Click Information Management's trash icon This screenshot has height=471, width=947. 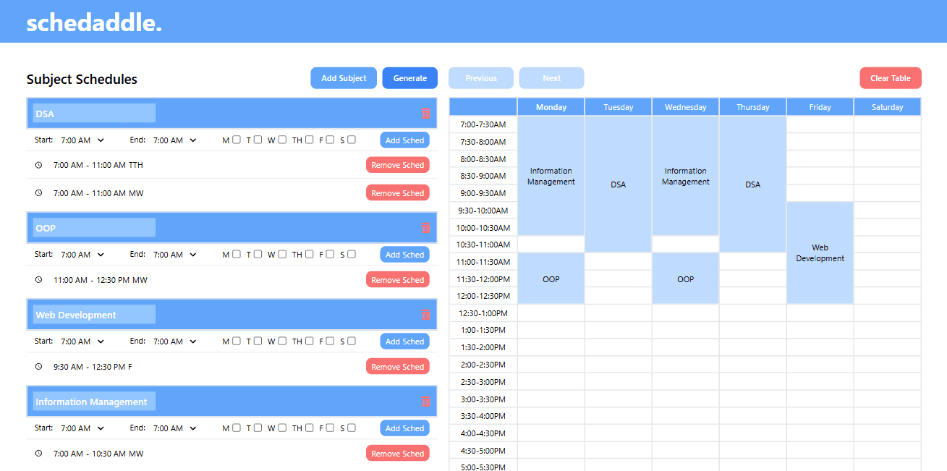[425, 402]
